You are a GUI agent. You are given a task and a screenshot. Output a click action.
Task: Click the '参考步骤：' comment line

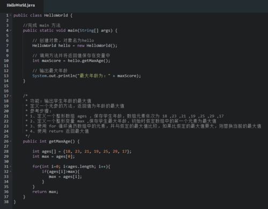[39, 111]
